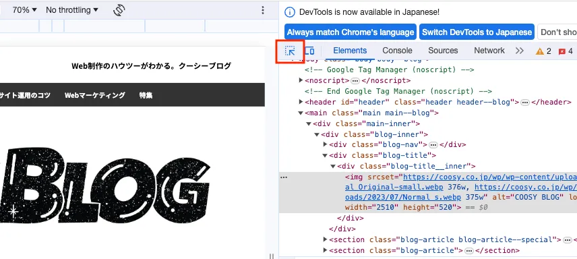Open the 70% zoom dropdown
577x259 pixels.
tap(25, 10)
